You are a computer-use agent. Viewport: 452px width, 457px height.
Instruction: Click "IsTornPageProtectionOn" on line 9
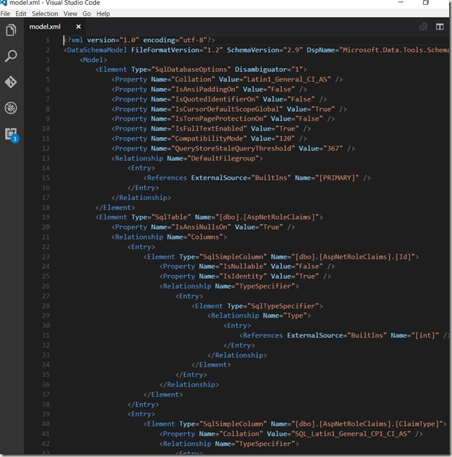[219, 118]
